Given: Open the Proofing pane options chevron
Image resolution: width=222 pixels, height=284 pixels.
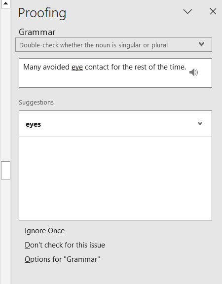Looking at the screenshot, I should tap(187, 12).
